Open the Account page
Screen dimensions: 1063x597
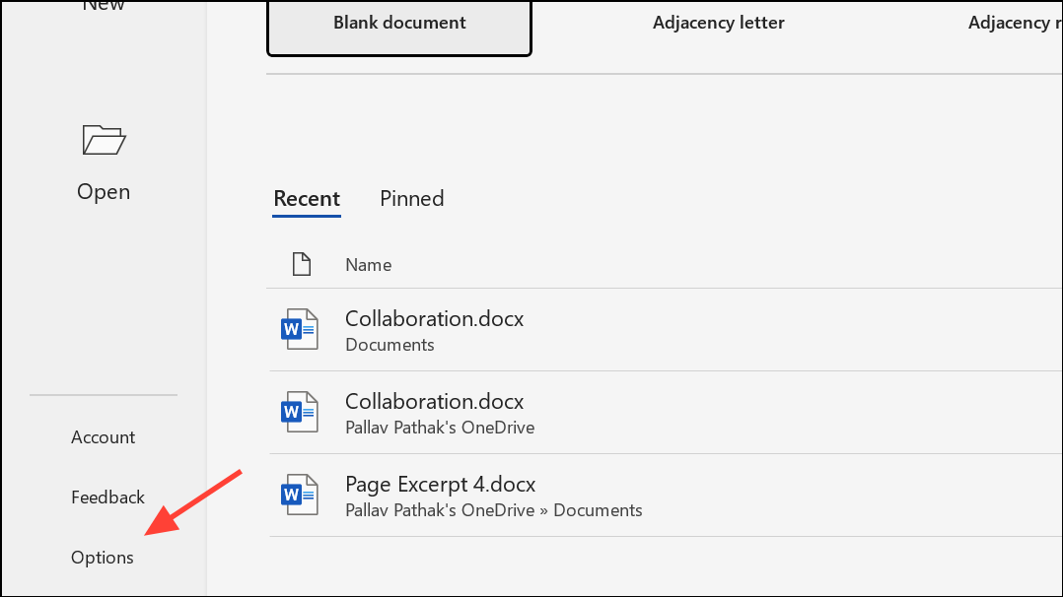pyautogui.click(x=103, y=437)
